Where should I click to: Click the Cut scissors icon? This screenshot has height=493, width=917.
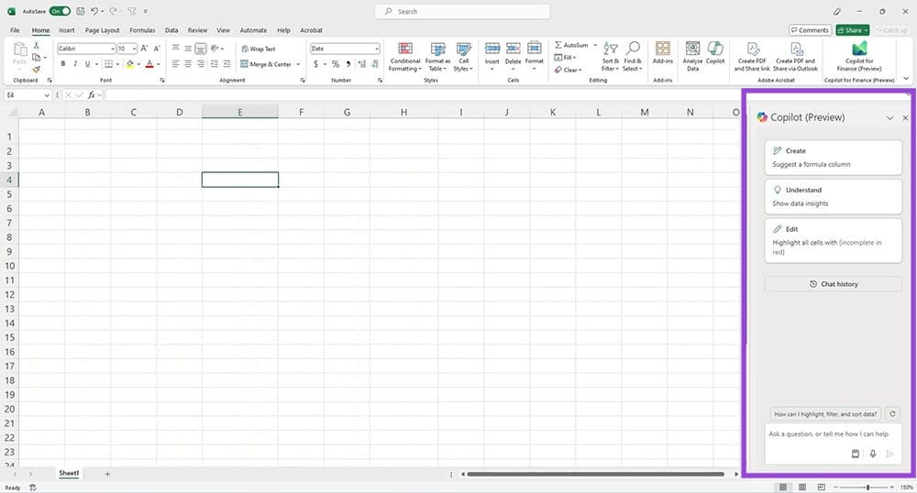tap(37, 46)
